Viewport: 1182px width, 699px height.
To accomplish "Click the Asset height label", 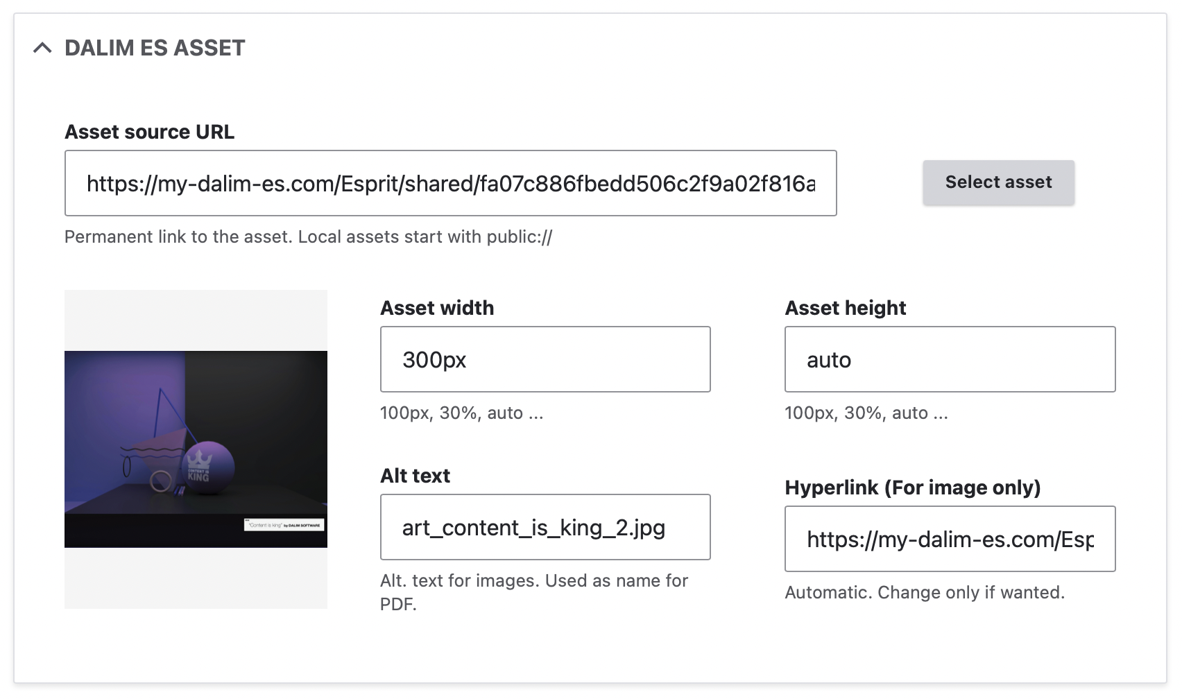I will point(845,308).
